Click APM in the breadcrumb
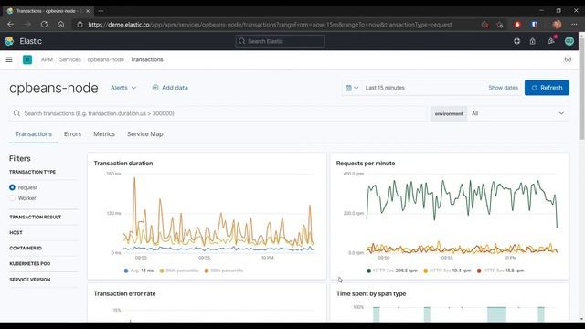 click(47, 59)
